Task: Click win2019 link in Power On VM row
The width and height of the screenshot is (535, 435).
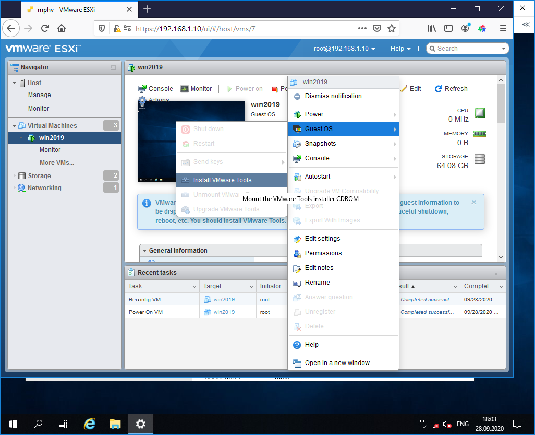Action: [224, 312]
